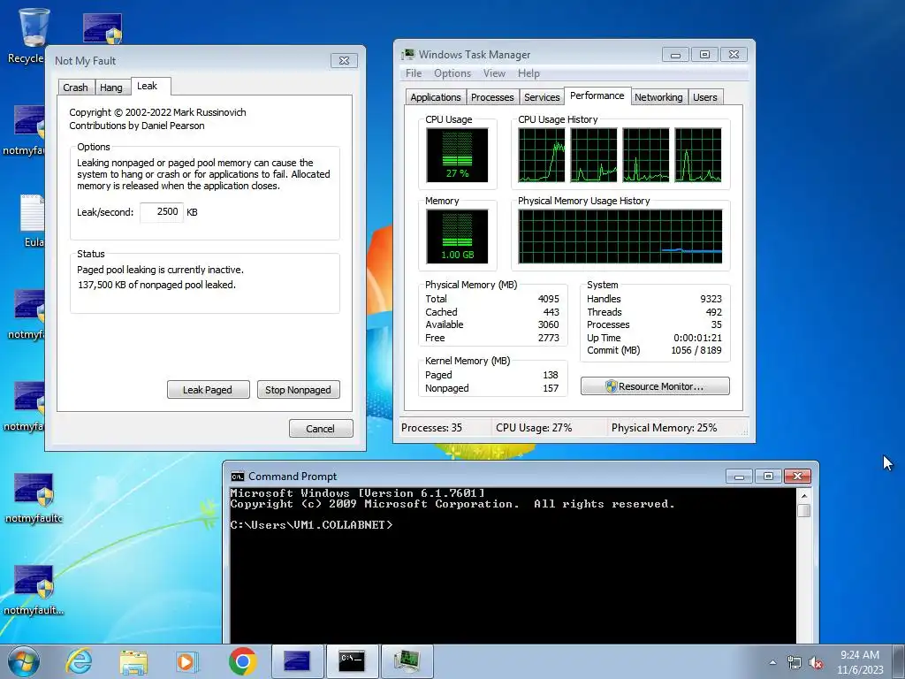Click Stop Nonpaged button
Viewport: 905px width, 679px height.
[x=298, y=390]
